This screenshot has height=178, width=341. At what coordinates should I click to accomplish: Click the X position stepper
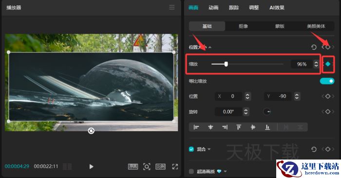click(247, 96)
